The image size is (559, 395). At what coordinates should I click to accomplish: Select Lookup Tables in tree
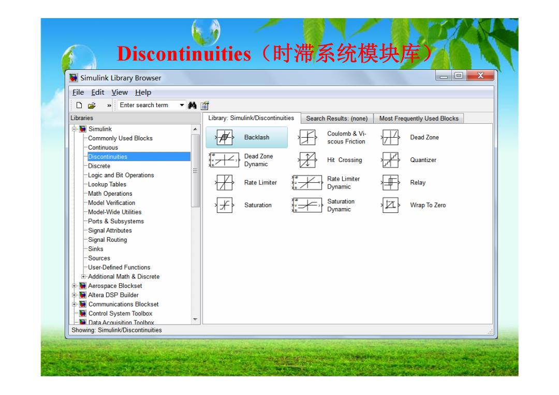click(x=107, y=185)
